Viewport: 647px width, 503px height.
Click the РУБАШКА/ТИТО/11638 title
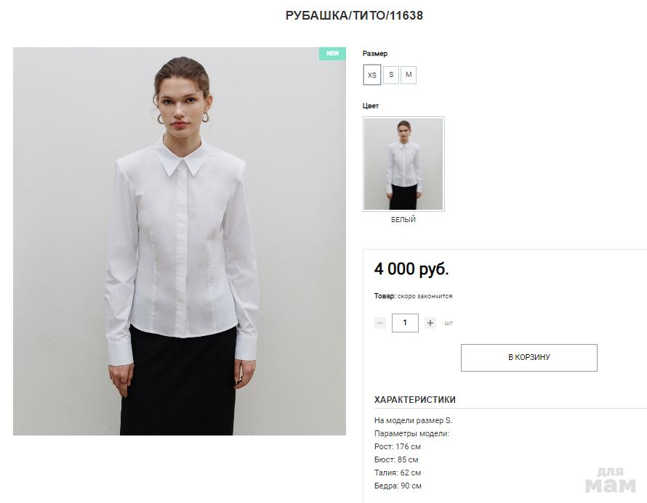(x=354, y=16)
